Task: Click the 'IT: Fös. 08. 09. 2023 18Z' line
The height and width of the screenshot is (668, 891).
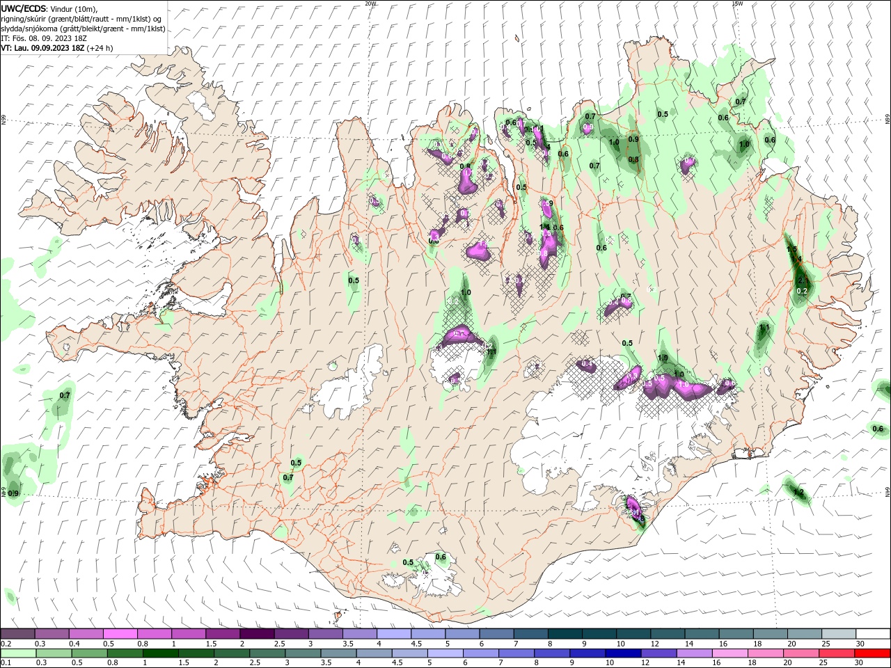Action: (42, 38)
